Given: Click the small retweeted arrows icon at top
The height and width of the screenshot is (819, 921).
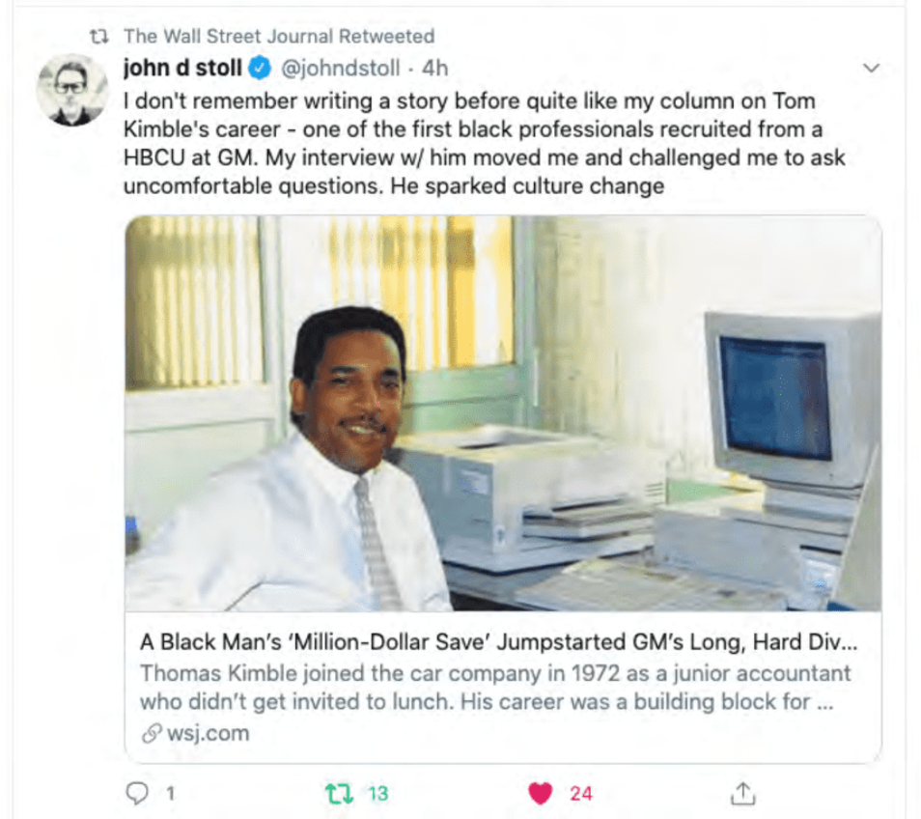Looking at the screenshot, I should pos(99,37).
